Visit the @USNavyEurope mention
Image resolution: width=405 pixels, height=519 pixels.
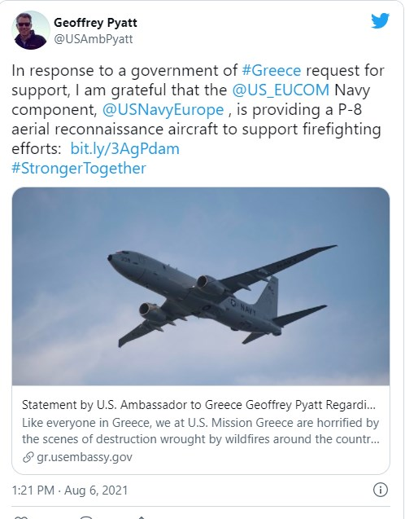(163, 110)
